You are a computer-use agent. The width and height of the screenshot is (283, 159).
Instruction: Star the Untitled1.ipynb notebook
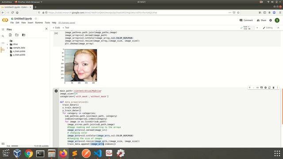(36, 19)
